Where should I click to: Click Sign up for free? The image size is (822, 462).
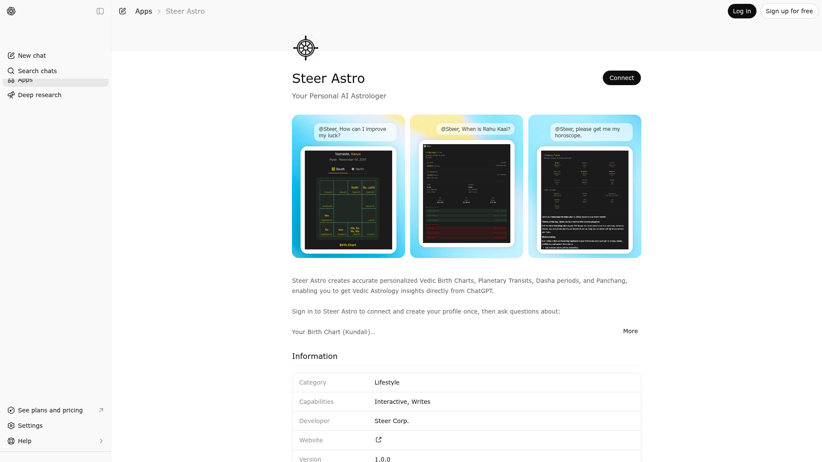coord(789,11)
